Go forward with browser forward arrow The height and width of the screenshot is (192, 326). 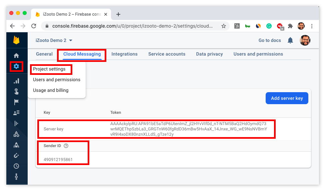pyautogui.click(x=23, y=26)
